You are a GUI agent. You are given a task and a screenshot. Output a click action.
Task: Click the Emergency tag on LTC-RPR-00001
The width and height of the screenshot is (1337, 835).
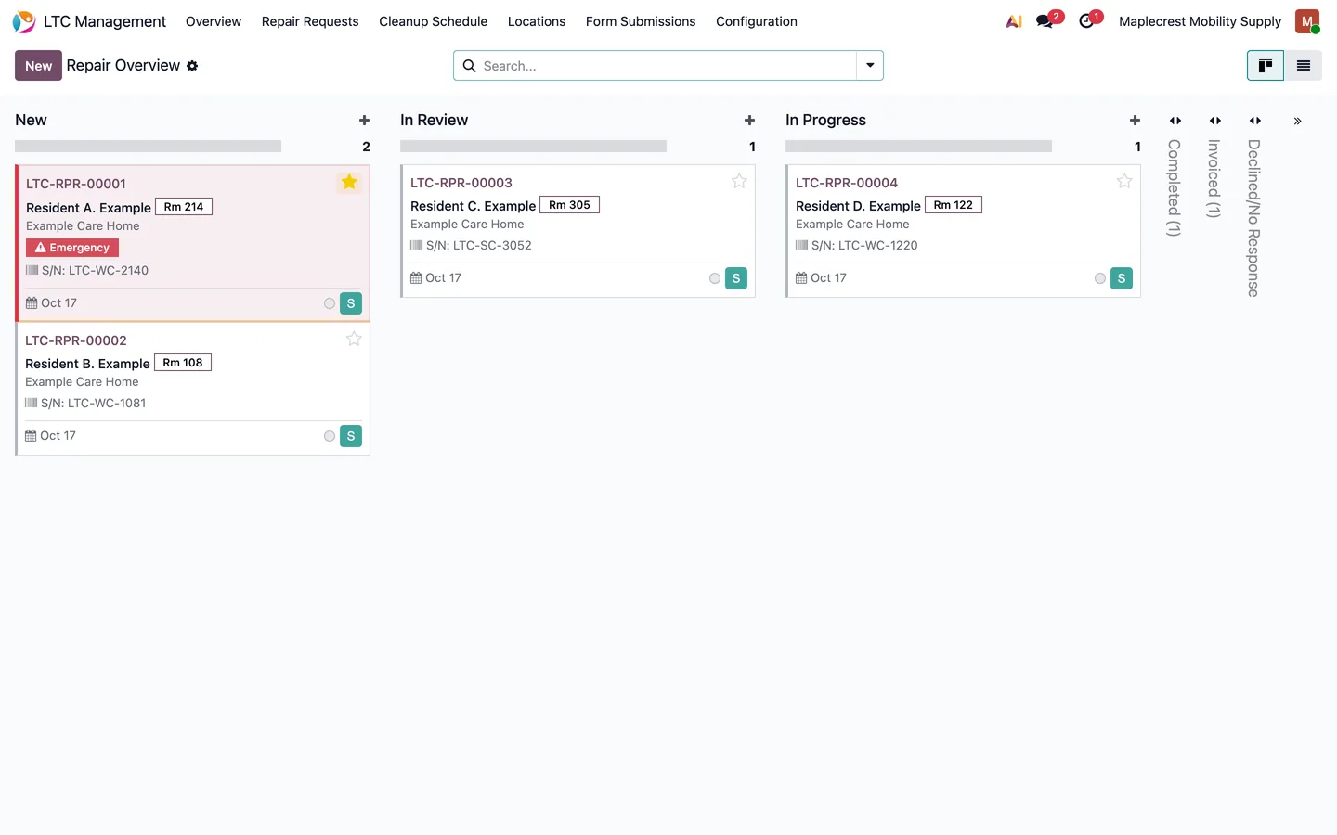72,248
